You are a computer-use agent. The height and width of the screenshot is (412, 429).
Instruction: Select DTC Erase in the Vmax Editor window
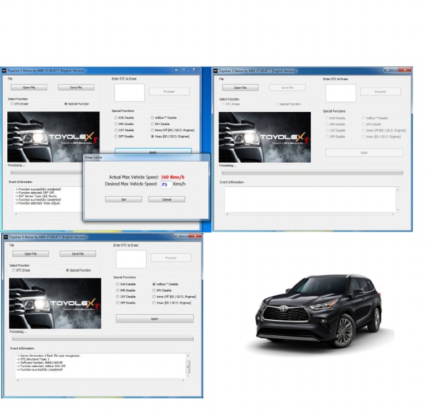click(20, 104)
